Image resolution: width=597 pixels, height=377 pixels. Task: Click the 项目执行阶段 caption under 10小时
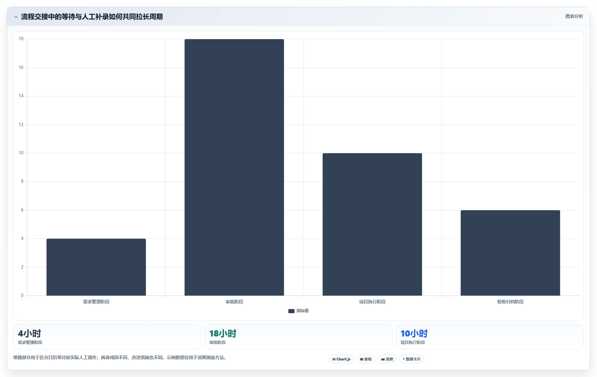[413, 342]
